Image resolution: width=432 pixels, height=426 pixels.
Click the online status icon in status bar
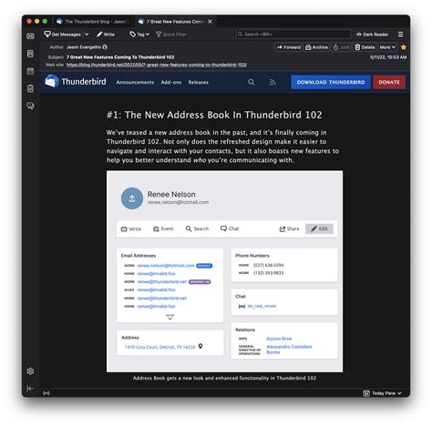(46, 393)
